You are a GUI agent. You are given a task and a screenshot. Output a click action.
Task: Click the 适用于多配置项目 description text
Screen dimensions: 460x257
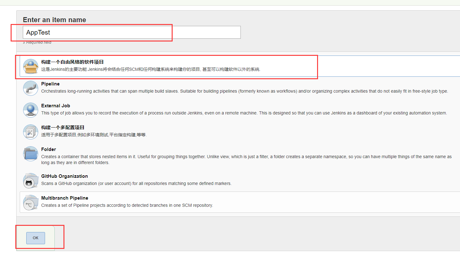point(94,135)
